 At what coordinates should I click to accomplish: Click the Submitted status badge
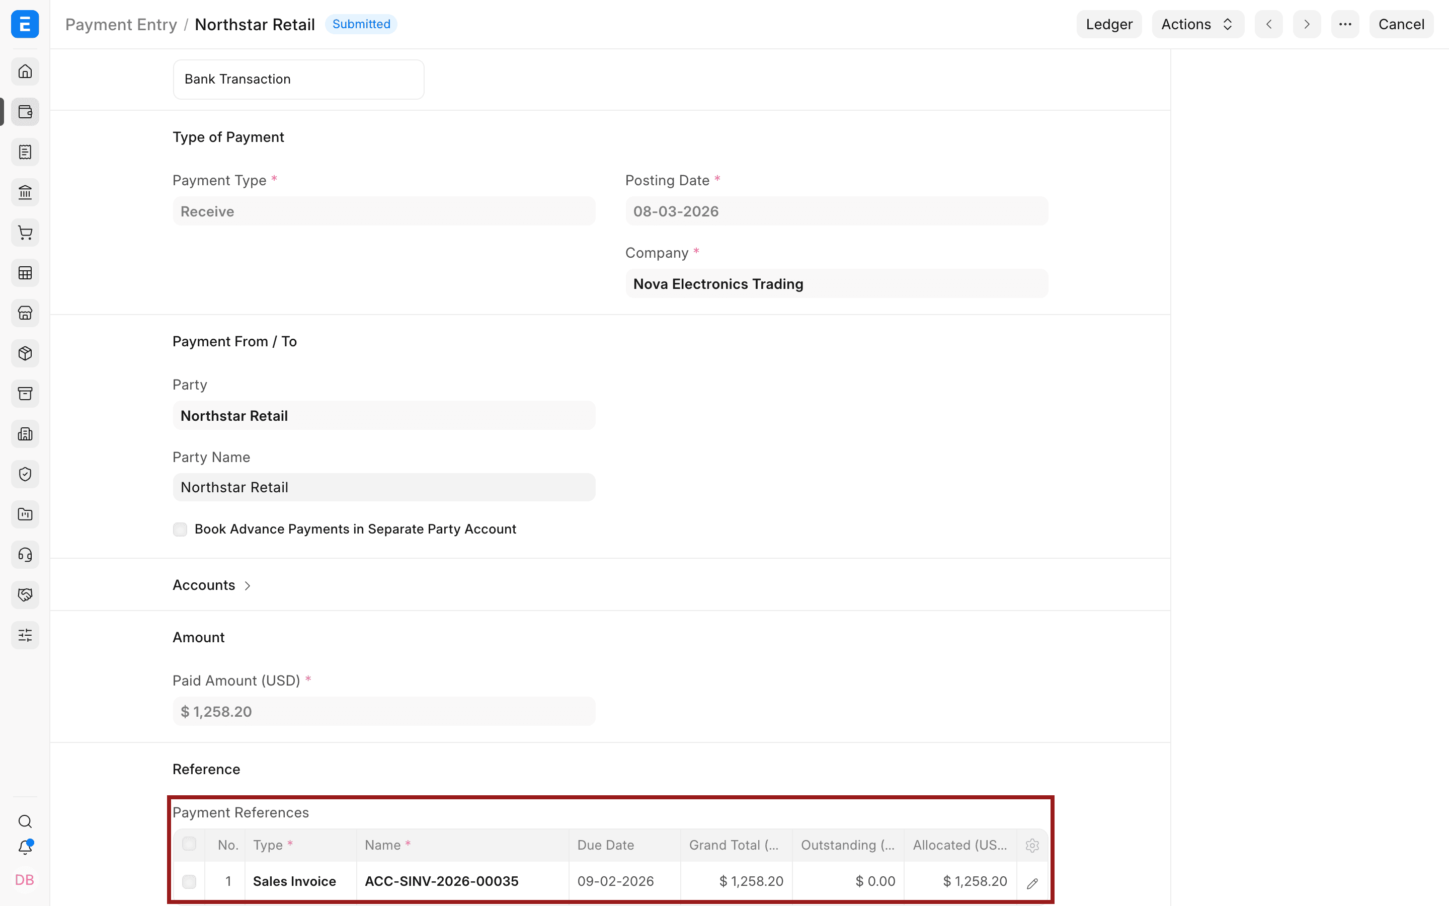click(x=361, y=24)
